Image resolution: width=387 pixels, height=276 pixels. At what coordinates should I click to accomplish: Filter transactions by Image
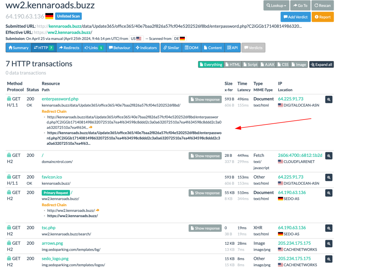299,64
